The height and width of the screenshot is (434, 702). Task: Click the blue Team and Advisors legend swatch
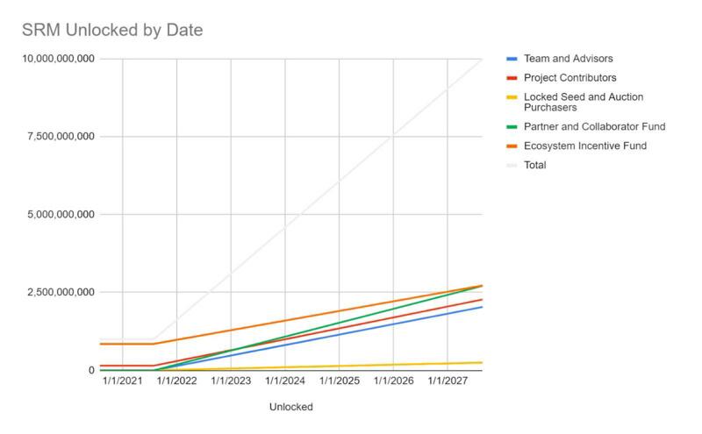(x=512, y=59)
